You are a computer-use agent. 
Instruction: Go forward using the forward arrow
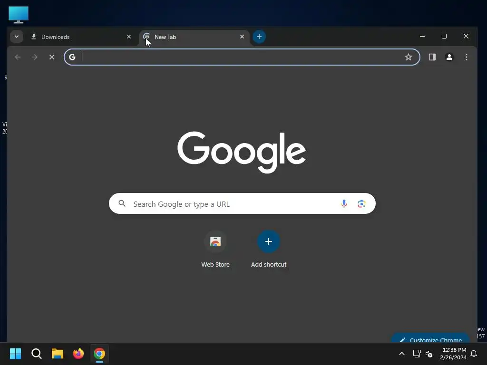coord(35,57)
